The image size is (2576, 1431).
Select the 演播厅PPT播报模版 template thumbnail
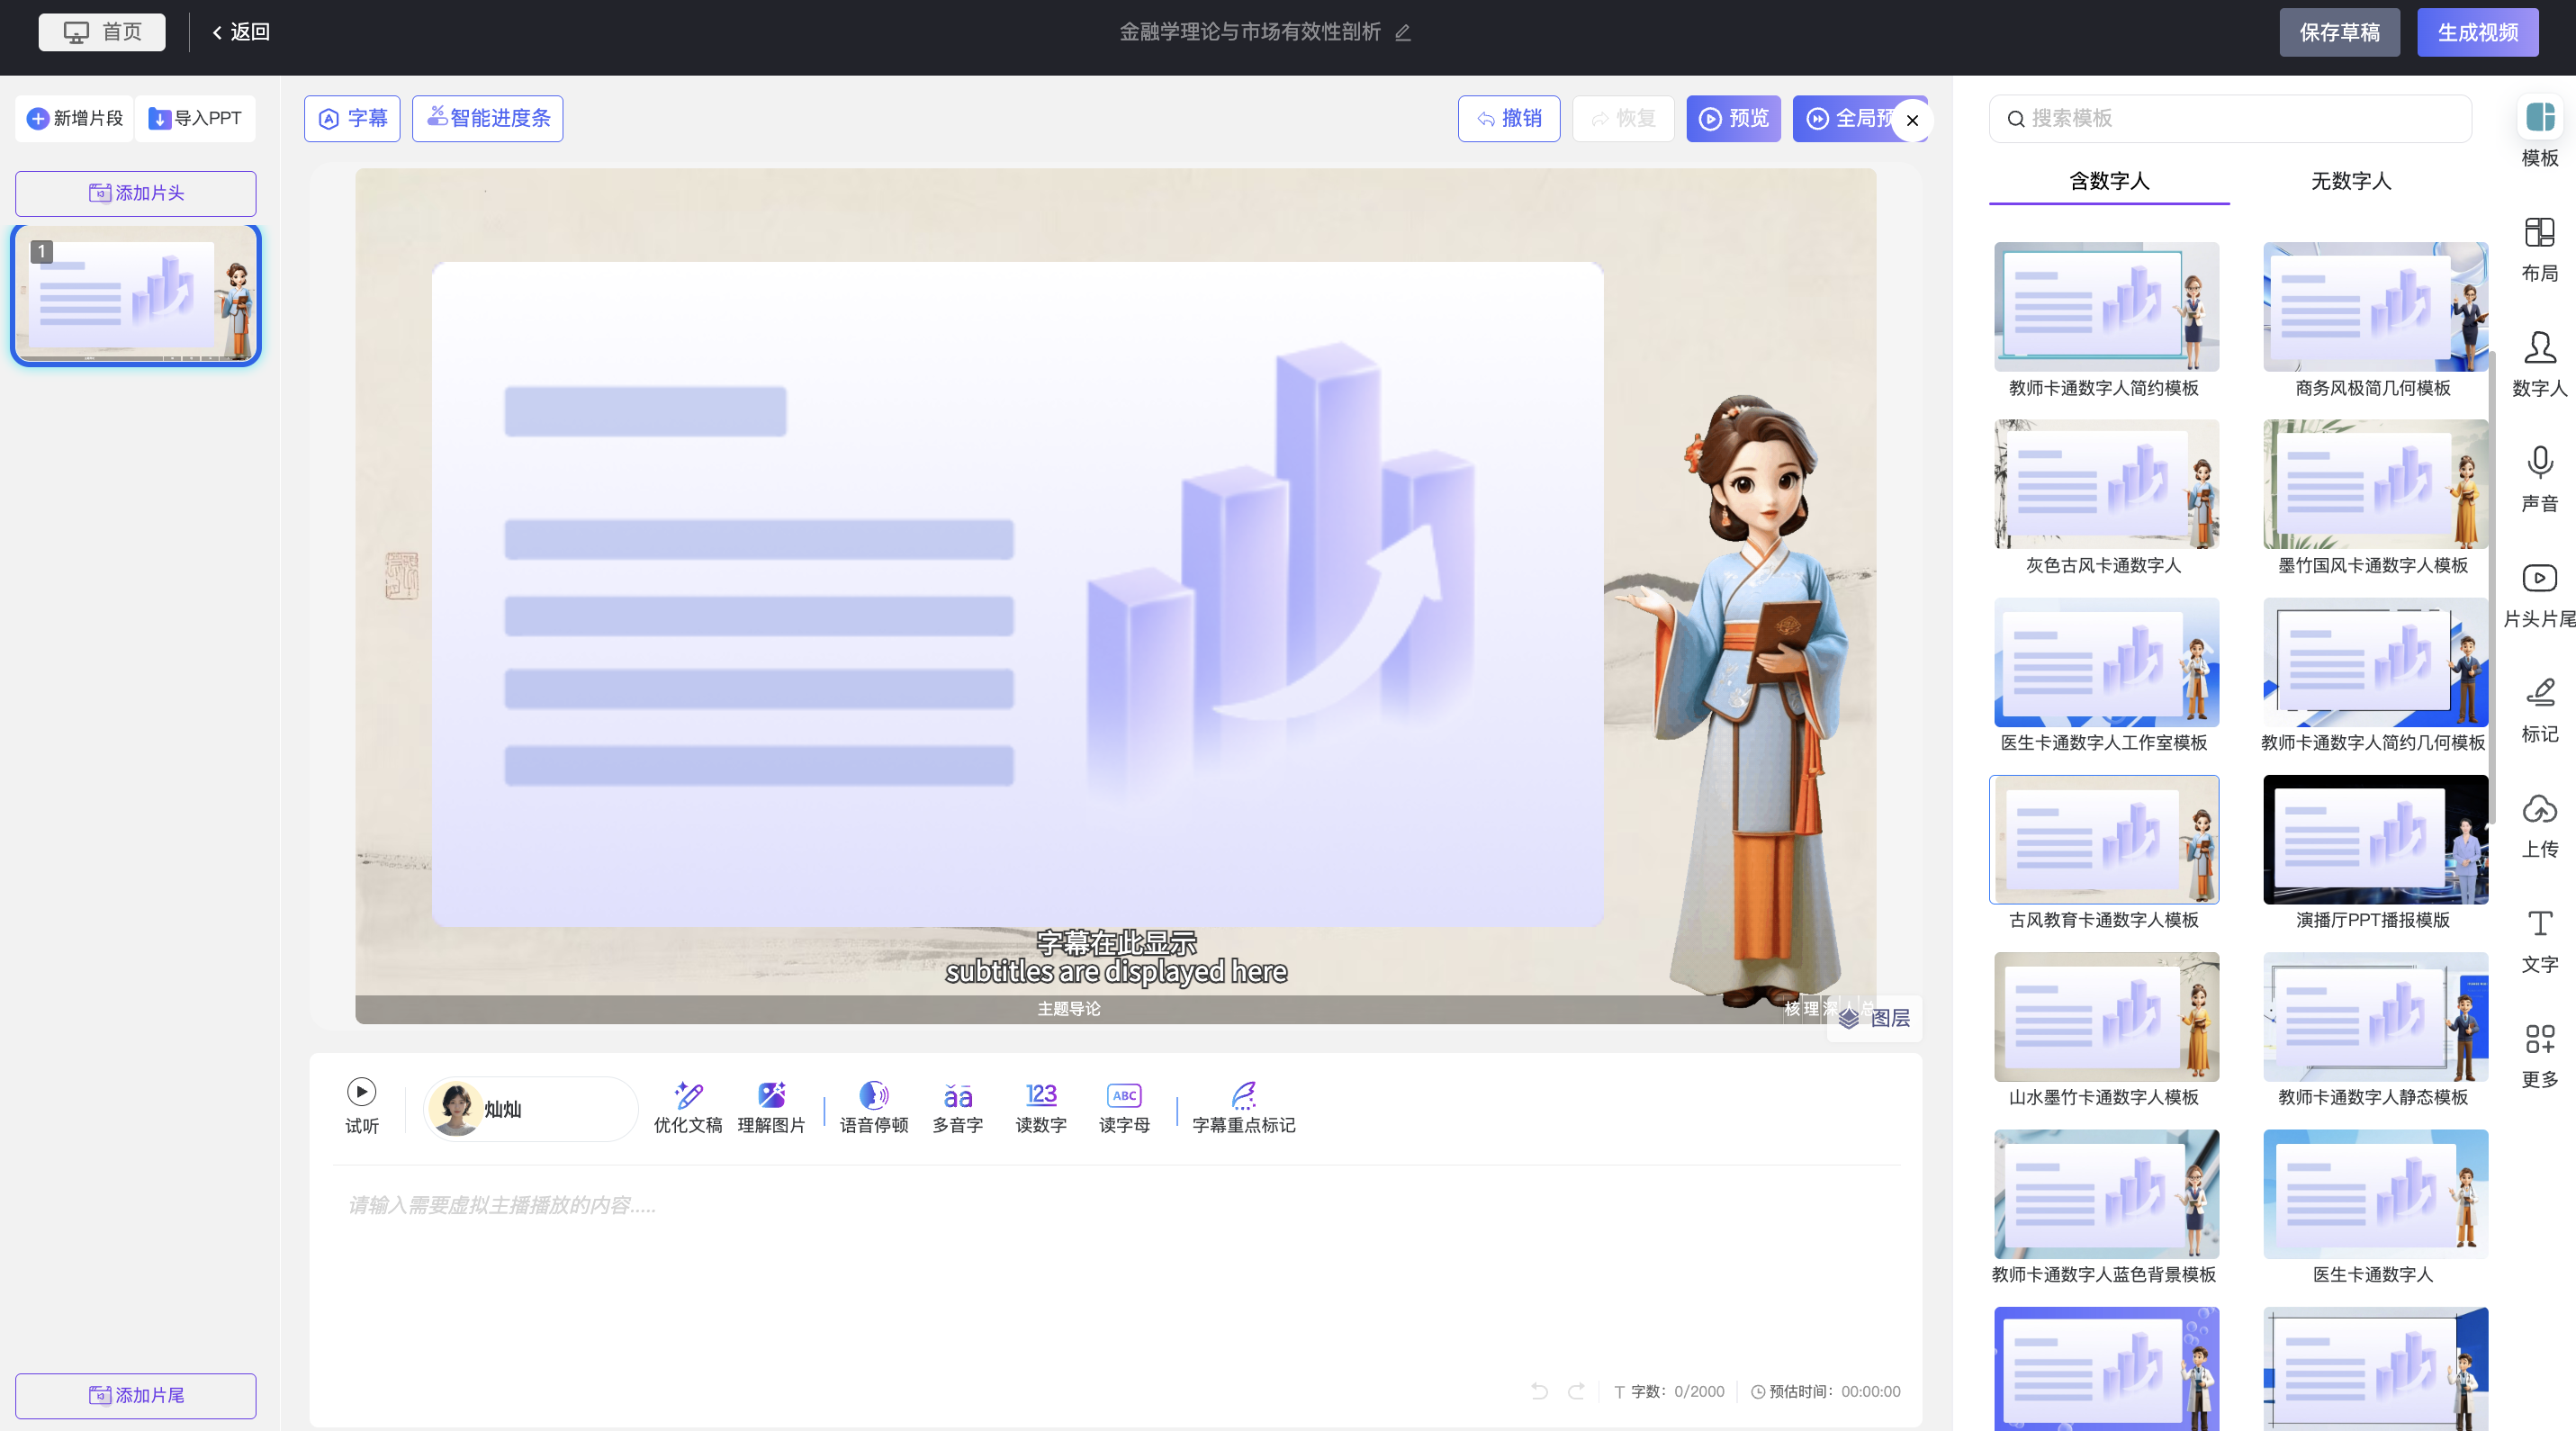[x=2374, y=840]
